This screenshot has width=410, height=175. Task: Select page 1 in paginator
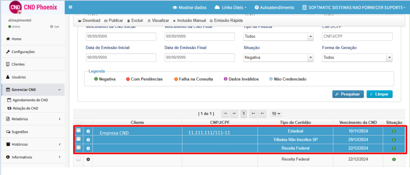[x=244, y=113]
